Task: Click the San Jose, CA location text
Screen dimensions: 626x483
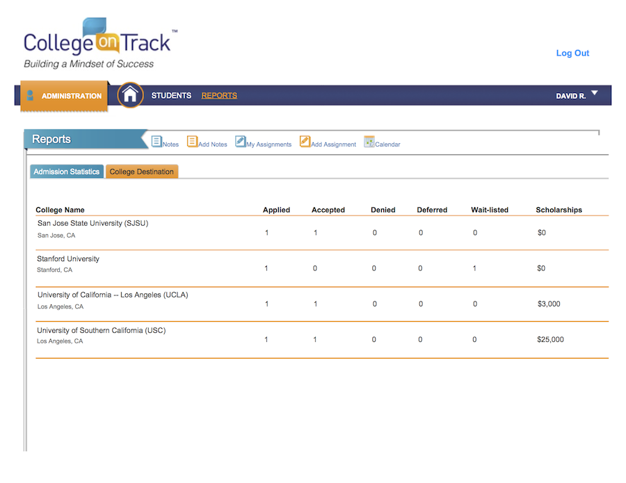Action: coord(56,236)
